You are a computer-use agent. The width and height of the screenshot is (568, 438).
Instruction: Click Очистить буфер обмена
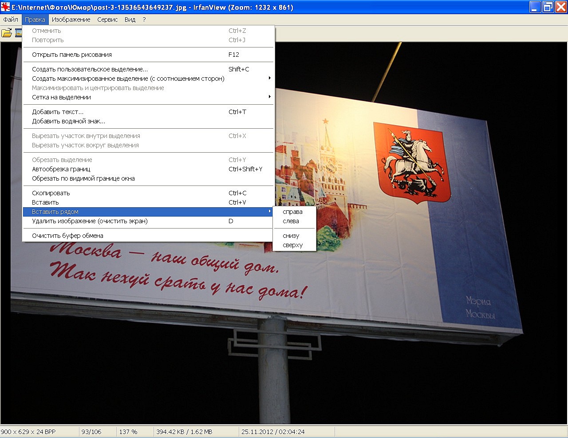coord(67,236)
